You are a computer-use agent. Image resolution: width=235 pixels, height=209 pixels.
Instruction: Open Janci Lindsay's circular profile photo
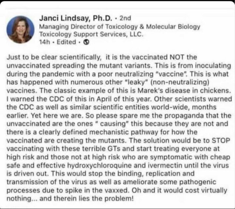coord(20,29)
